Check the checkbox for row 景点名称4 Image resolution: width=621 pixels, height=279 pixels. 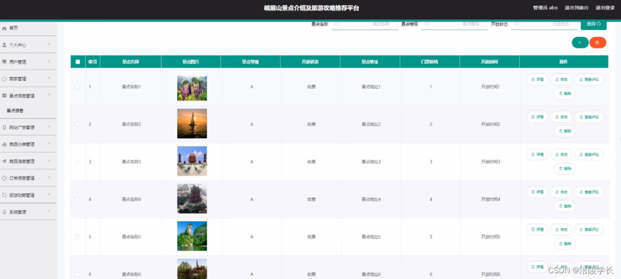(78, 199)
